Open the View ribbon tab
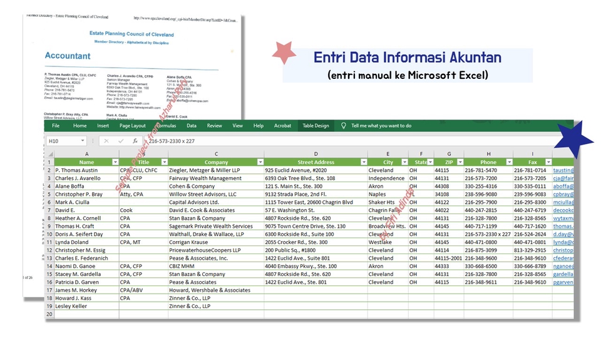Image resolution: width=601 pixels, height=338 pixels. pyautogui.click(x=237, y=126)
